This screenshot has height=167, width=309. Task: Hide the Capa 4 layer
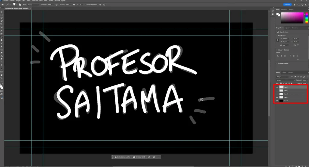click(277, 87)
